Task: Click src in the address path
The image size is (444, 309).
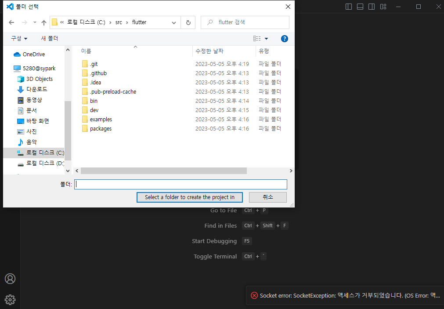Action: point(119,22)
